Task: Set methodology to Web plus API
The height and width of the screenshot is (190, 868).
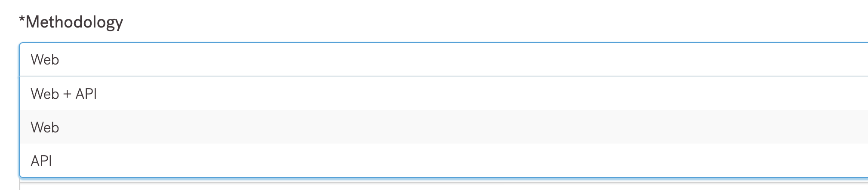Action: pyautogui.click(x=444, y=93)
